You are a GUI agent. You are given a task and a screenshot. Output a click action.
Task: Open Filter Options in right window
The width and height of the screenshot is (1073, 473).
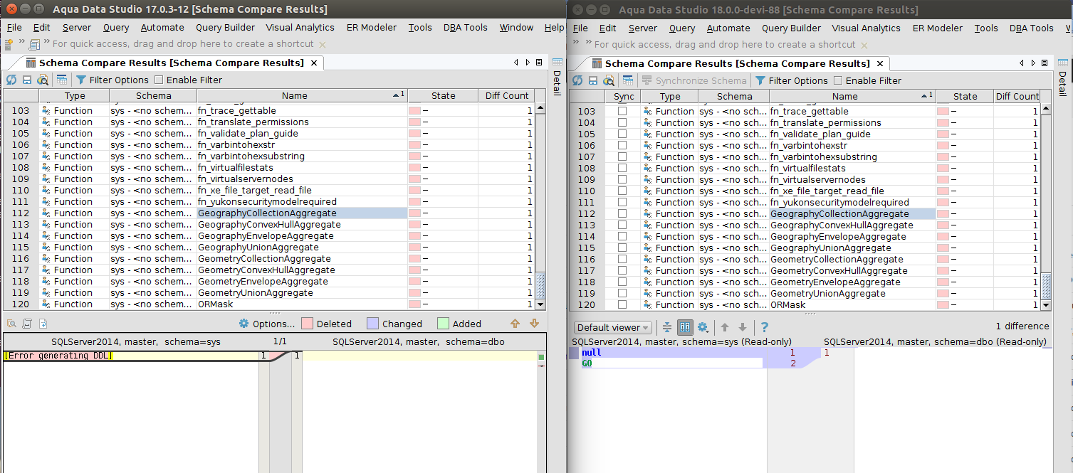click(792, 80)
